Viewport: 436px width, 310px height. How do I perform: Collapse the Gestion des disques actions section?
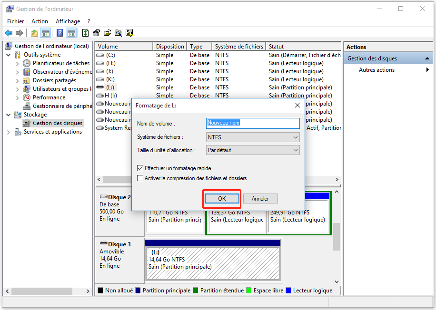tap(427, 58)
